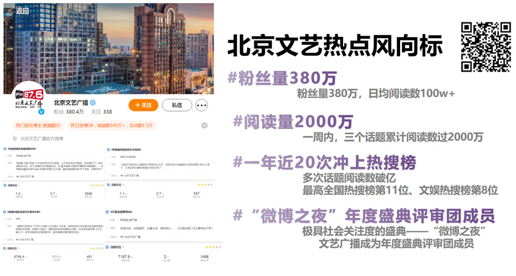Click the 1.1亿 reading count value
The width and height of the screenshot is (516, 276).
[x=123, y=194]
